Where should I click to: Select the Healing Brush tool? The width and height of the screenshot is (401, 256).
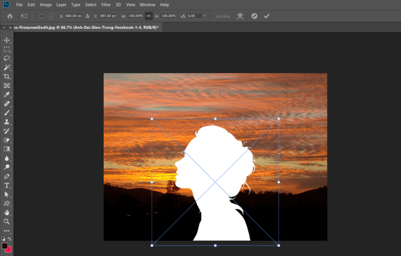7,104
